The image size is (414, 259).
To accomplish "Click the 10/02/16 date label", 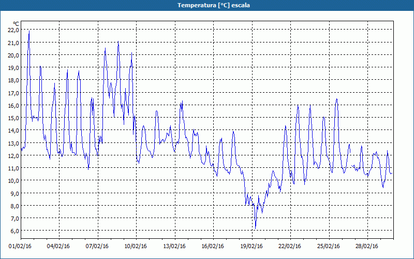I will tap(136, 247).
